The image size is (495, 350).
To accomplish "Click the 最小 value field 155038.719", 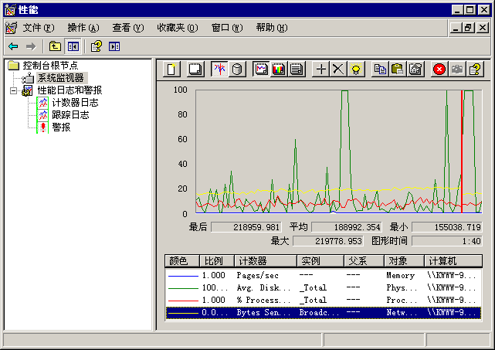I will coord(446,227).
